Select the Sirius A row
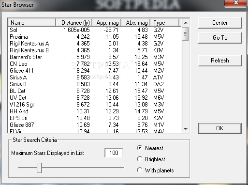 point(95,77)
